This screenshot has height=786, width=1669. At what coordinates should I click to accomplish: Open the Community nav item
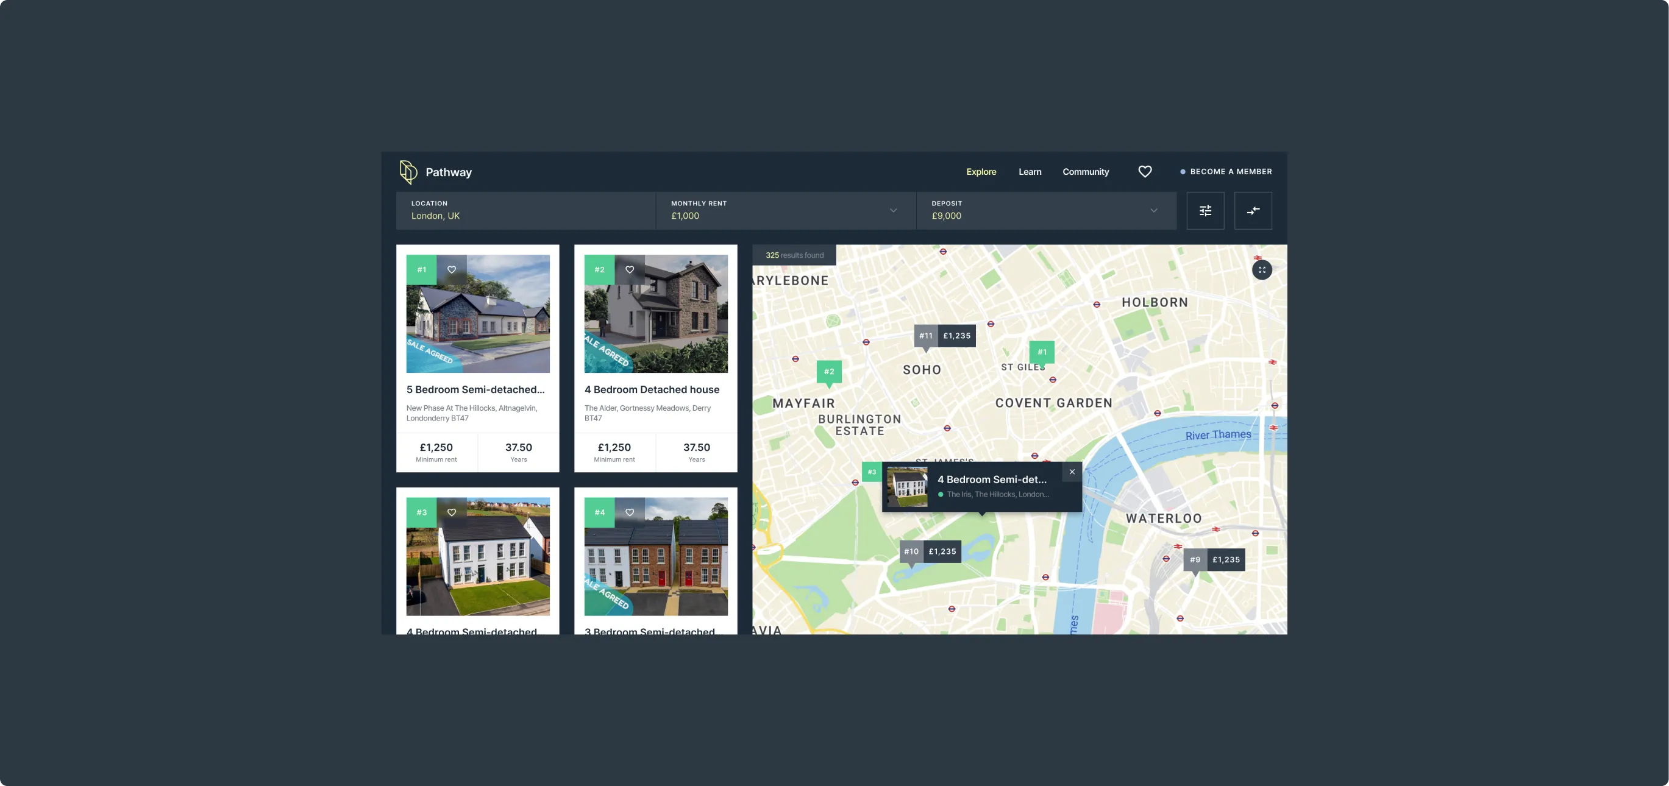click(x=1085, y=172)
